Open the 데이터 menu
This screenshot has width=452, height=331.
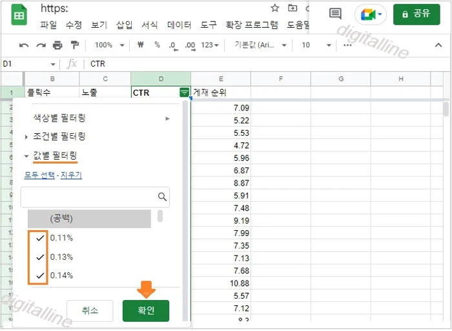[x=180, y=25]
